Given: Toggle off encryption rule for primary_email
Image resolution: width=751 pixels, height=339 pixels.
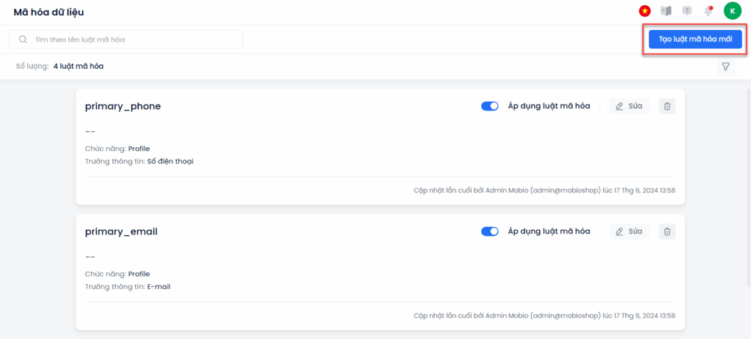Looking at the screenshot, I should (489, 231).
